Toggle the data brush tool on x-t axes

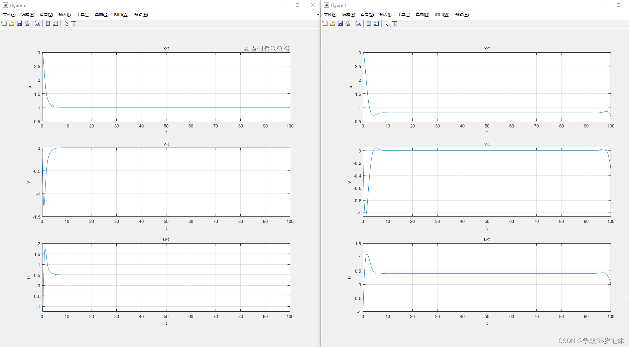254,49
